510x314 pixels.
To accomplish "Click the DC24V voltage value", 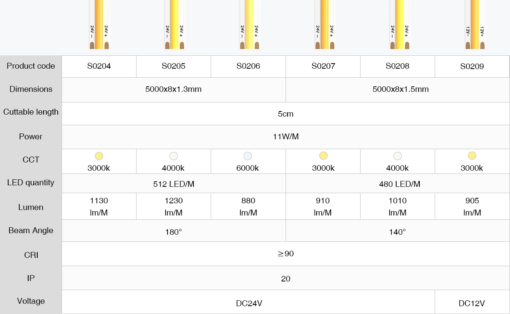I will pos(249,303).
